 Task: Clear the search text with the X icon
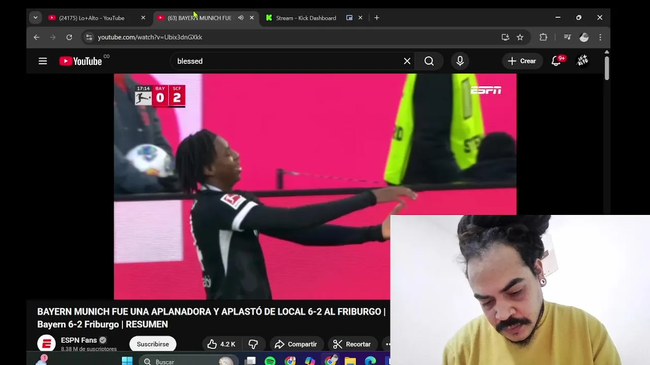pos(407,61)
